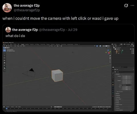Click the Location X value field

[126, 76]
